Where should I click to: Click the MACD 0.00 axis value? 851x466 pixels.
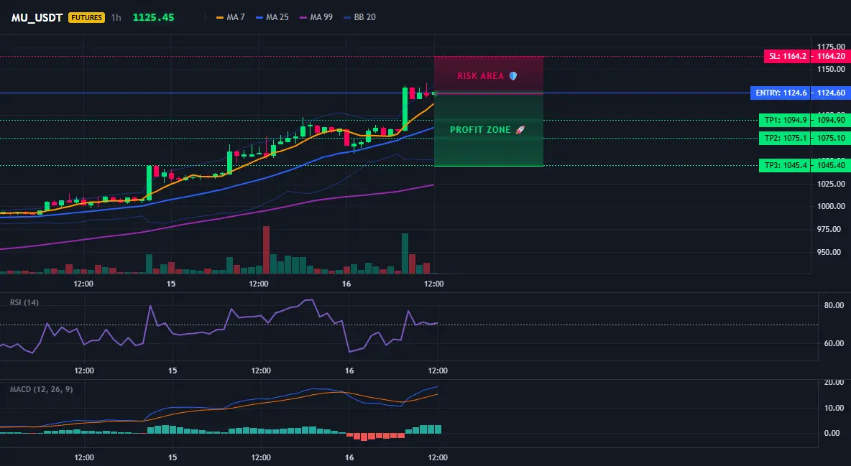(832, 433)
